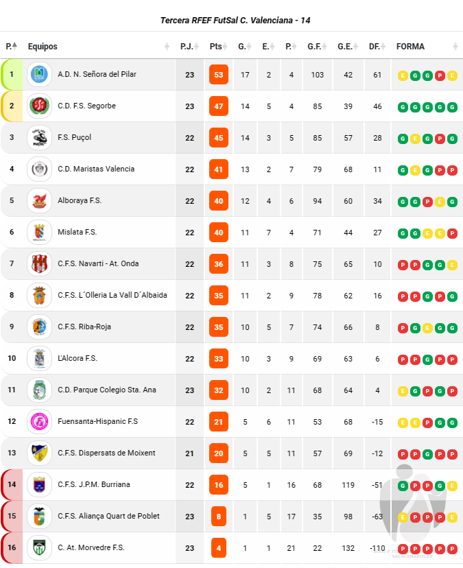Click the C.F.S. Navarti - At. Onda crest
This screenshot has height=568, width=463.
click(x=39, y=263)
